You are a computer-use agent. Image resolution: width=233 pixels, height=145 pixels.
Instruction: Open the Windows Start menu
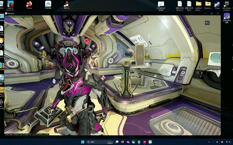click(x=83, y=142)
